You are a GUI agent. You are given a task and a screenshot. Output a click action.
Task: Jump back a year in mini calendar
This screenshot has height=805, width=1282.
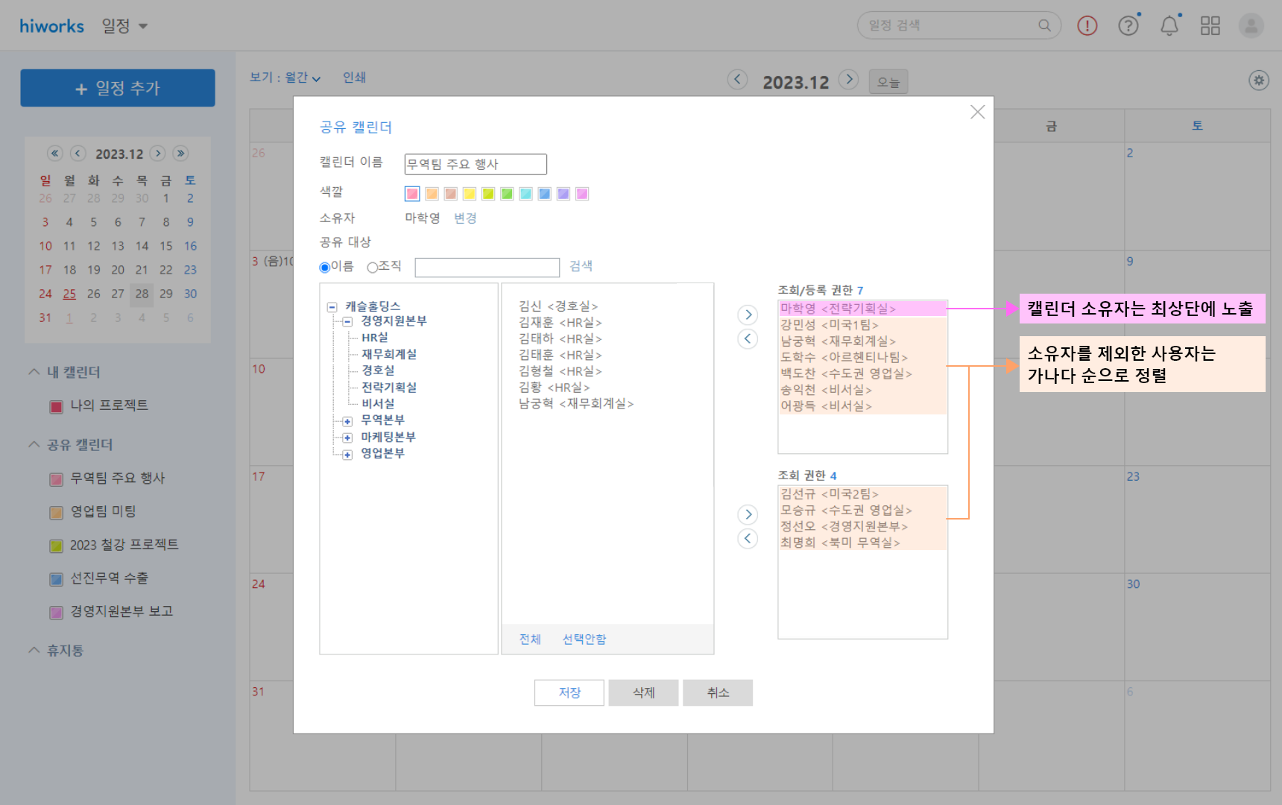pyautogui.click(x=55, y=154)
